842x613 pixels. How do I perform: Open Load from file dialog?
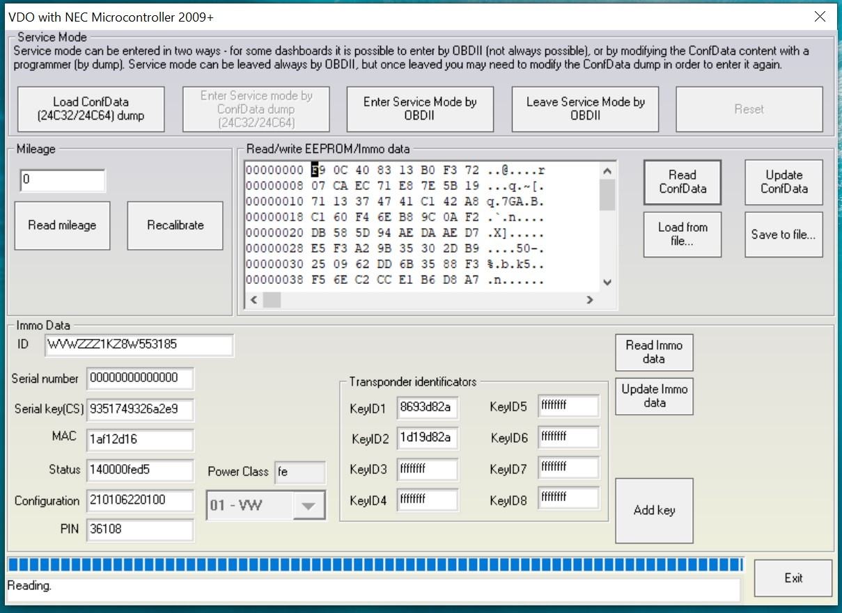[x=682, y=234]
